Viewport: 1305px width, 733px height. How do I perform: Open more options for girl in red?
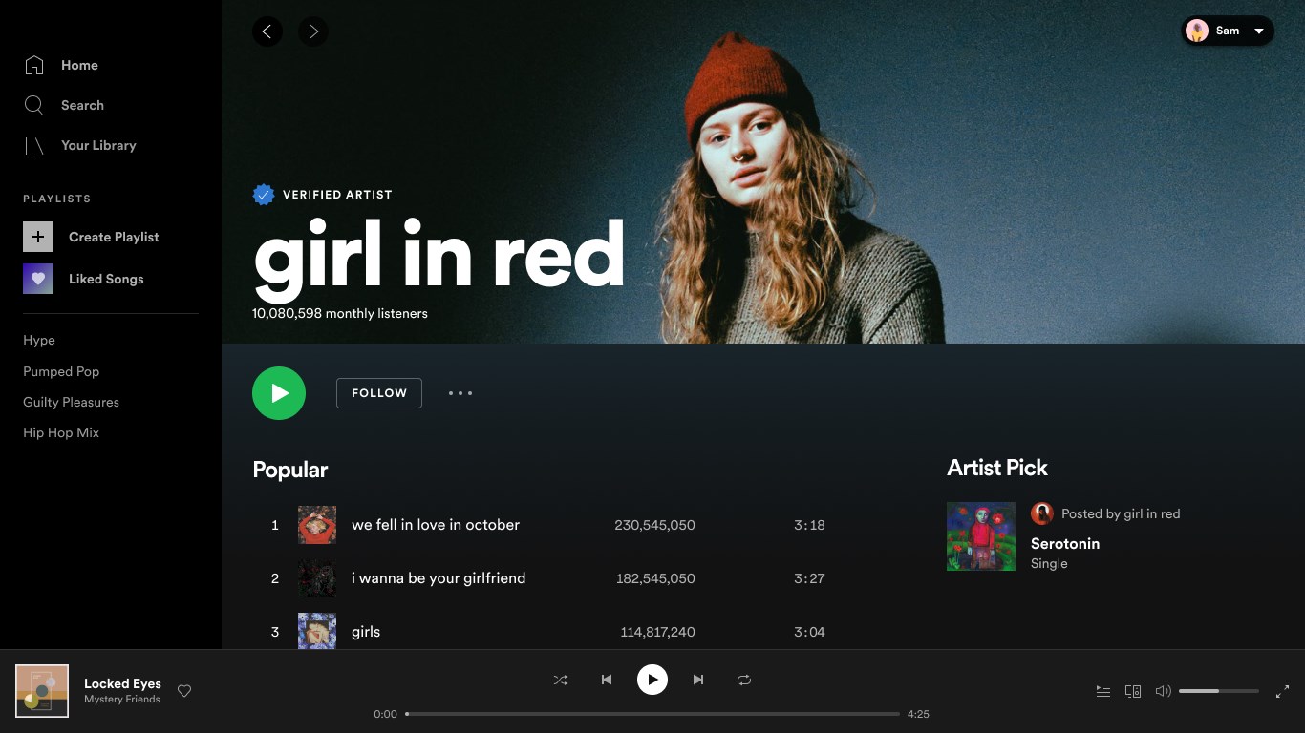click(x=460, y=392)
